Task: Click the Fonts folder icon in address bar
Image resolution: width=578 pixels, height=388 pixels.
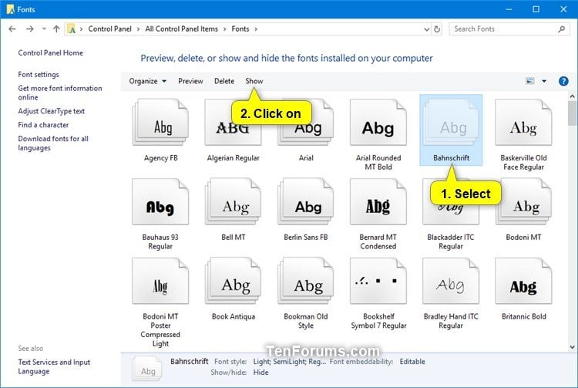Action: click(72, 29)
